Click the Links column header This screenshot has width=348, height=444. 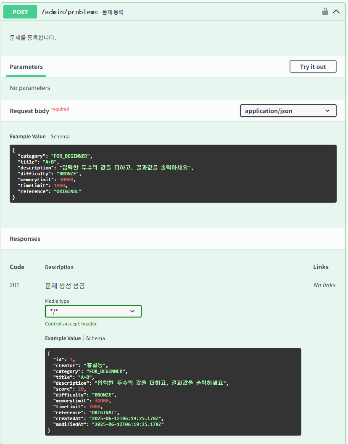(321, 267)
